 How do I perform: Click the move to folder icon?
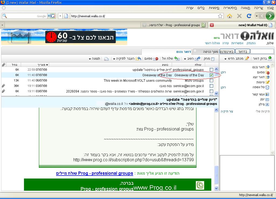(x=138, y=59)
